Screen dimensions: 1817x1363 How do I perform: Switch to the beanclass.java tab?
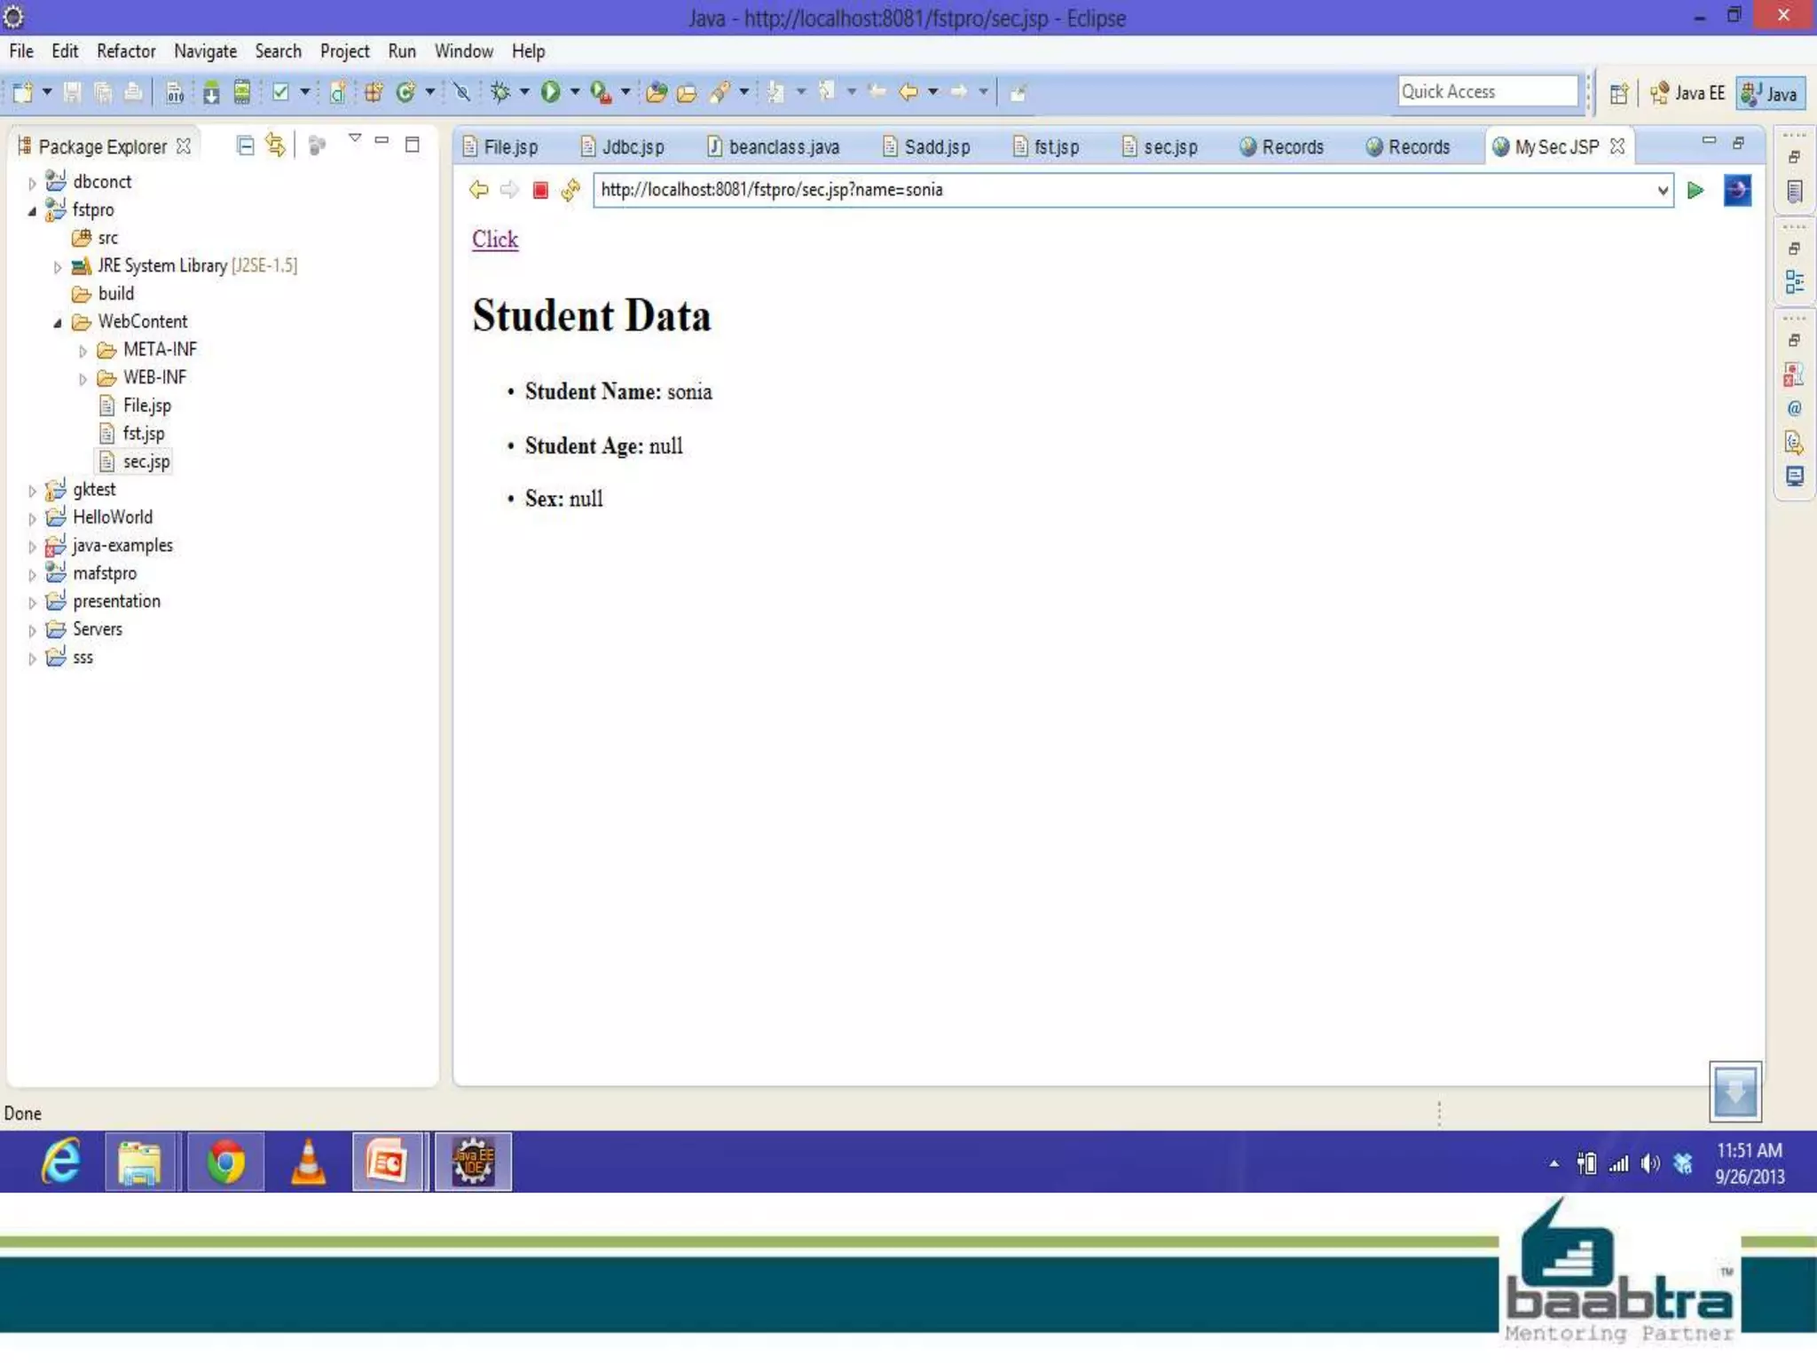coord(783,147)
